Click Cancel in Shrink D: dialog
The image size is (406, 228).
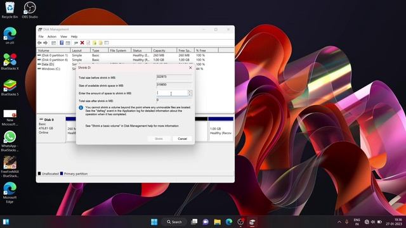[182, 139]
